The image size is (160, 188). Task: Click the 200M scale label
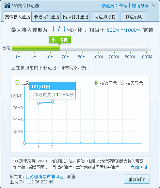click(114, 57)
